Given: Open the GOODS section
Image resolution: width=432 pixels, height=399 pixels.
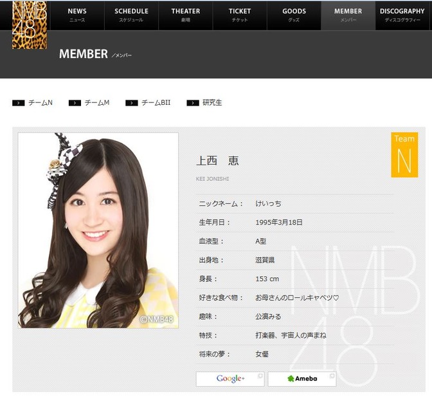Looking at the screenshot, I should (294, 15).
